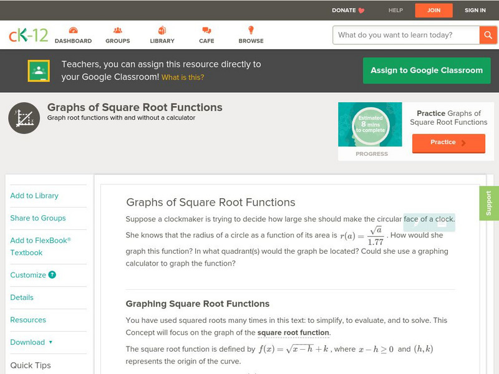Click the estimated time progress circle

click(x=371, y=125)
